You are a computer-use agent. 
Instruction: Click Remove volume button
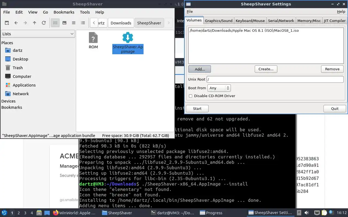pos(332,69)
